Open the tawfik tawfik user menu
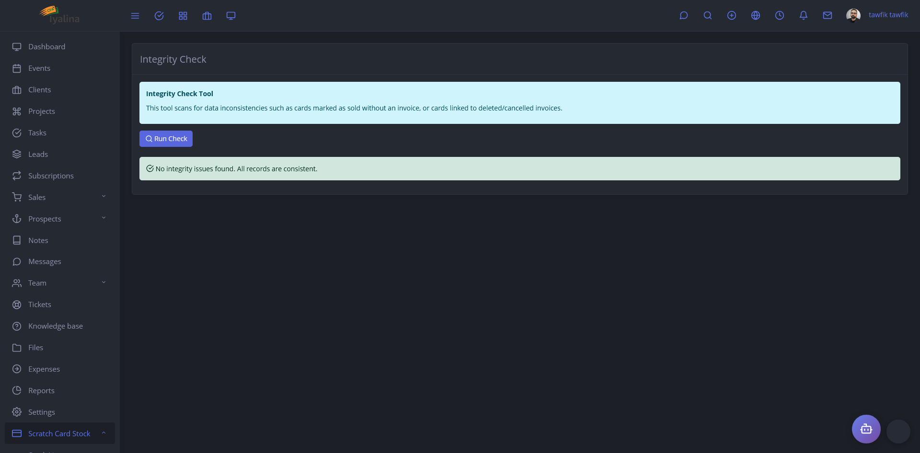The height and width of the screenshot is (453, 920). (x=888, y=15)
